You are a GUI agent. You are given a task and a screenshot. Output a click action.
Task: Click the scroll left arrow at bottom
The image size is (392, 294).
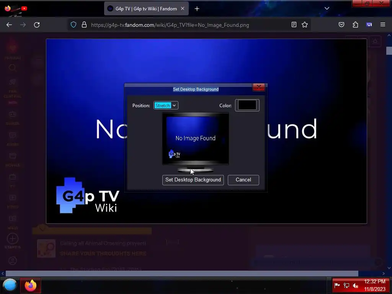pos(3,273)
